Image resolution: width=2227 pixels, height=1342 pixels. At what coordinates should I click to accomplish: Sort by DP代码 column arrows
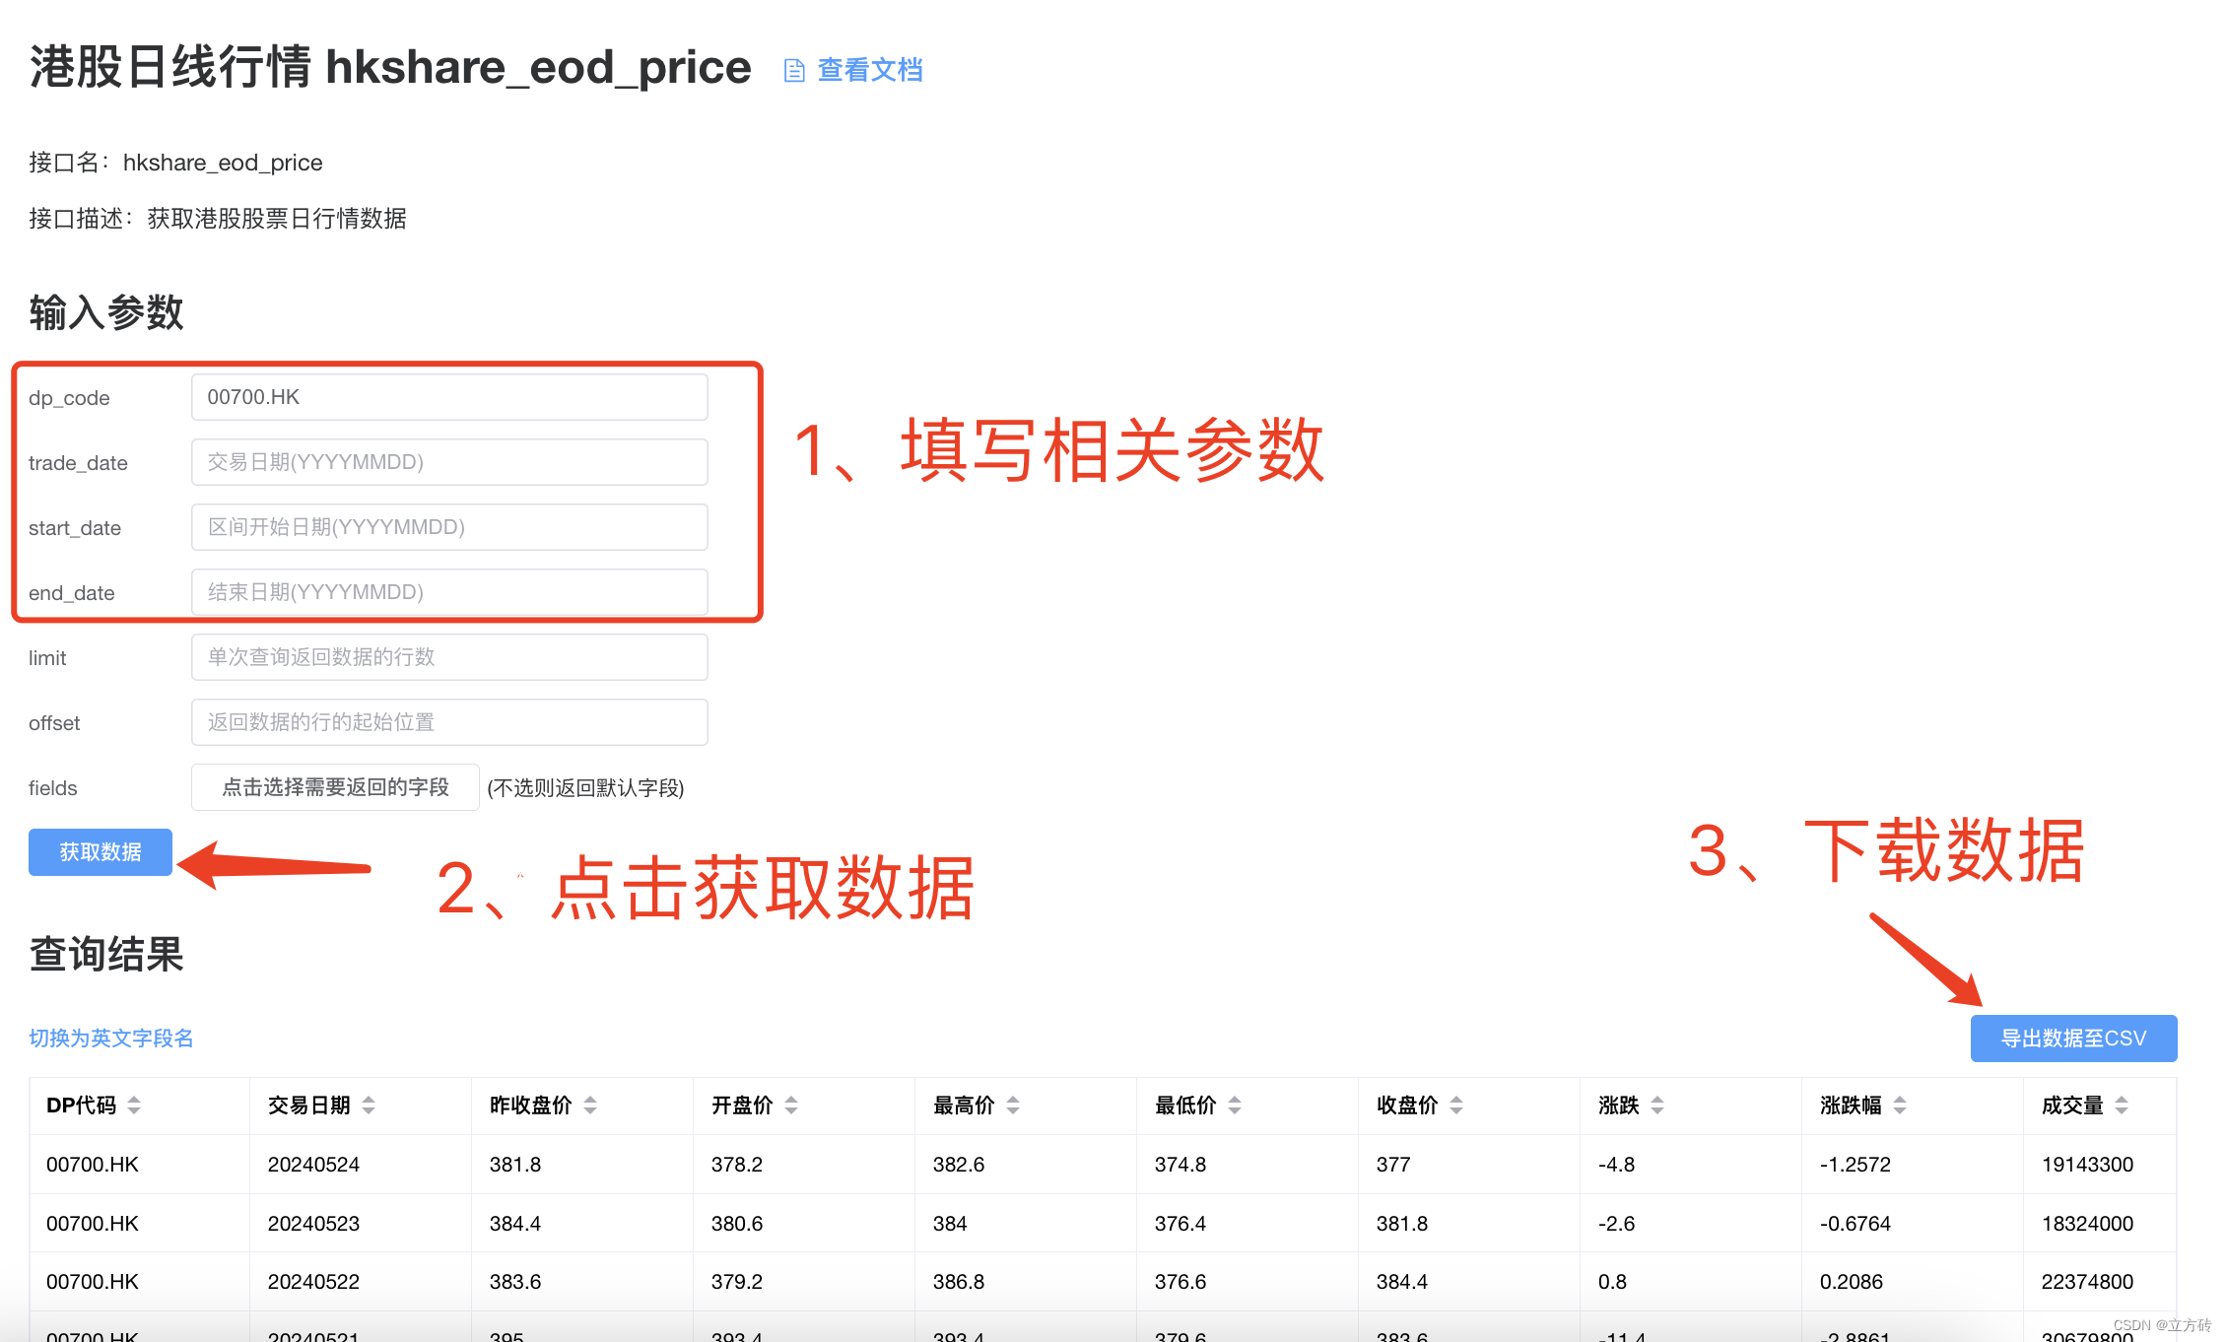134,1106
